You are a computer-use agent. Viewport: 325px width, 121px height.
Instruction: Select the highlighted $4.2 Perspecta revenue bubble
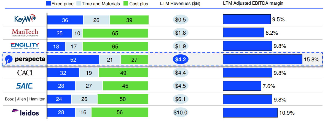[181, 60]
